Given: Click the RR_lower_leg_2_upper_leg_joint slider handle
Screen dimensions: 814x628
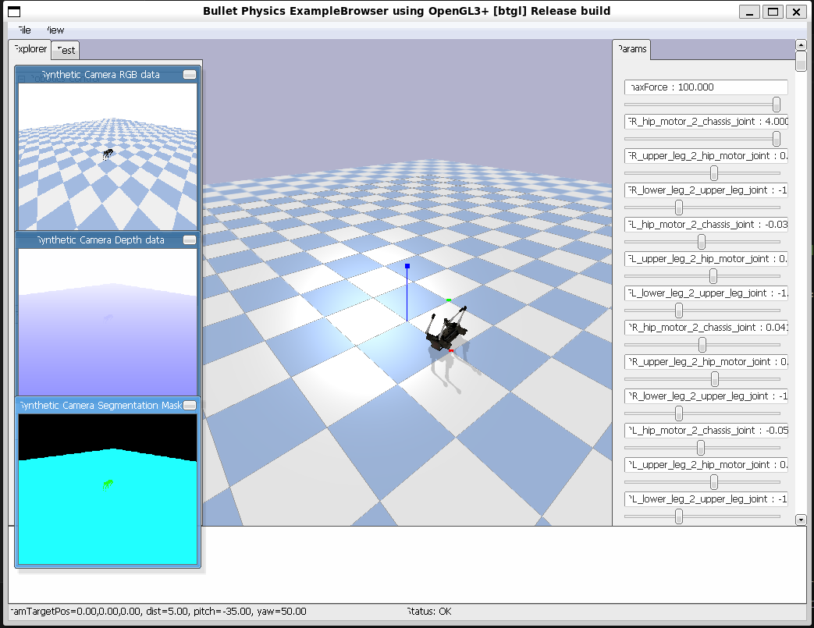Looking at the screenshot, I should (678, 413).
